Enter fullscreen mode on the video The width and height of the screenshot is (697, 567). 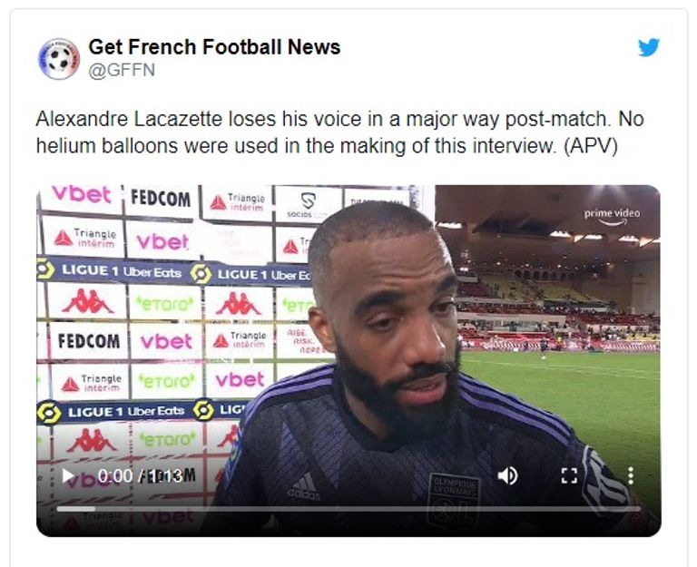click(569, 475)
